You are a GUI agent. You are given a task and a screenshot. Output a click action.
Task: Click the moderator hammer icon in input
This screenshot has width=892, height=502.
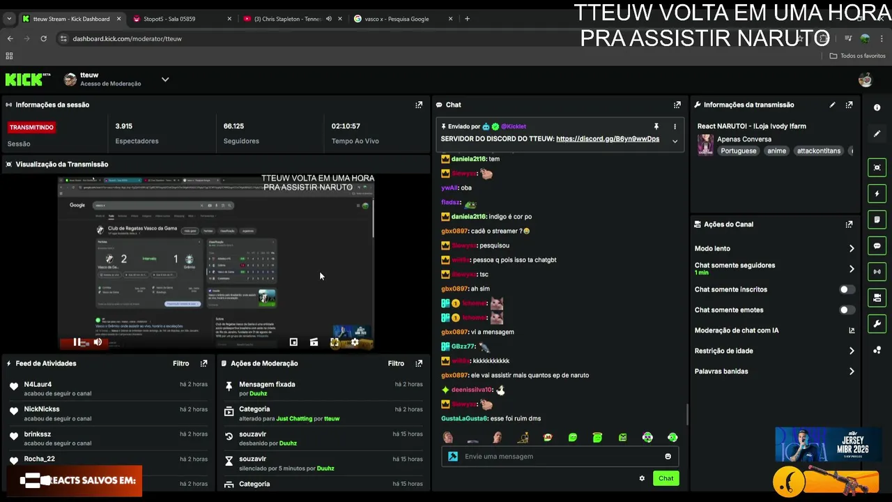[x=453, y=457]
